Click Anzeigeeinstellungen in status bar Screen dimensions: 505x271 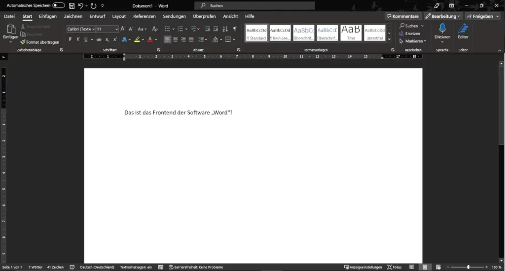(x=363, y=267)
